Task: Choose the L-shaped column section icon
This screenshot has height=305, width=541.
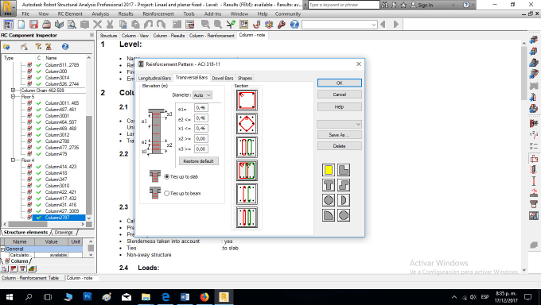Action: pos(344,170)
